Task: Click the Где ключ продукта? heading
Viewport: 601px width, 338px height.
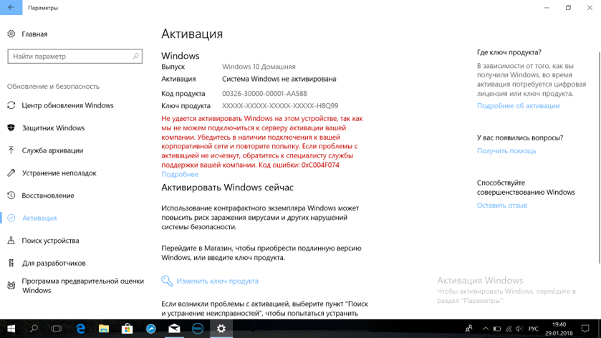Action: click(509, 52)
